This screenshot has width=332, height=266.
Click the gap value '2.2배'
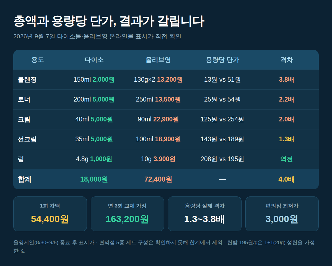(287, 100)
